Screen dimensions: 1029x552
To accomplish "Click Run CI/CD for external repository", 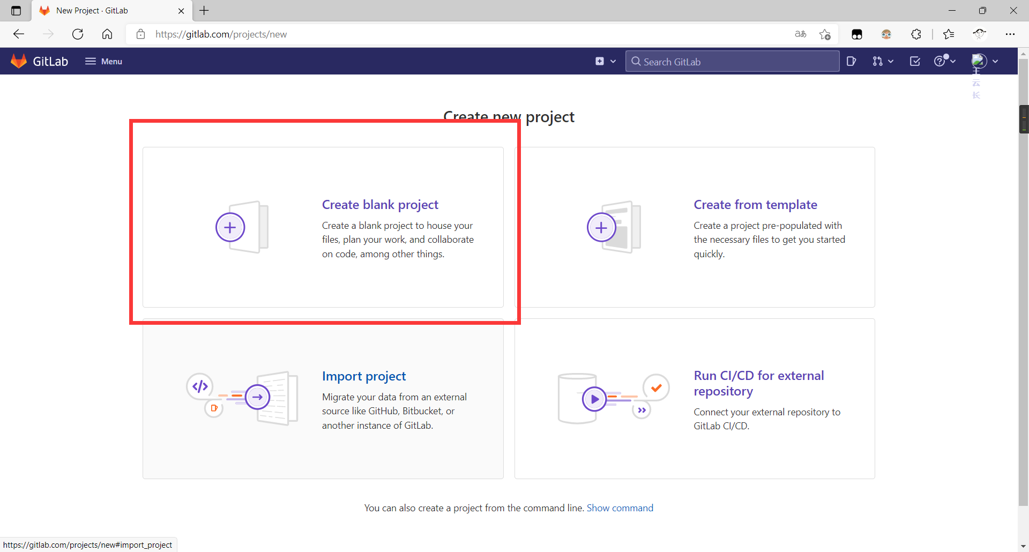I will 759,383.
